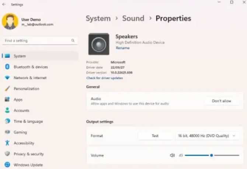Navigate to System breadcrumb
Image resolution: width=247 pixels, height=169 pixels.
(98, 18)
